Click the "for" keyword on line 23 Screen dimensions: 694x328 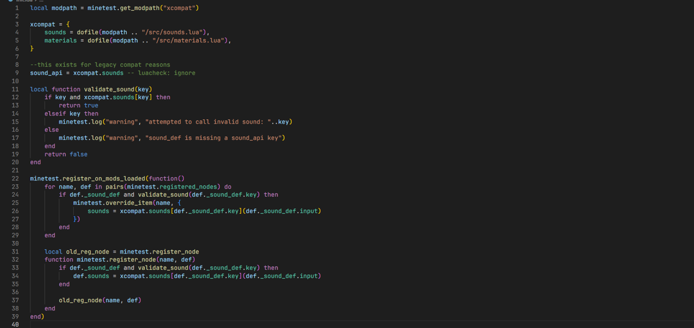(x=50, y=187)
